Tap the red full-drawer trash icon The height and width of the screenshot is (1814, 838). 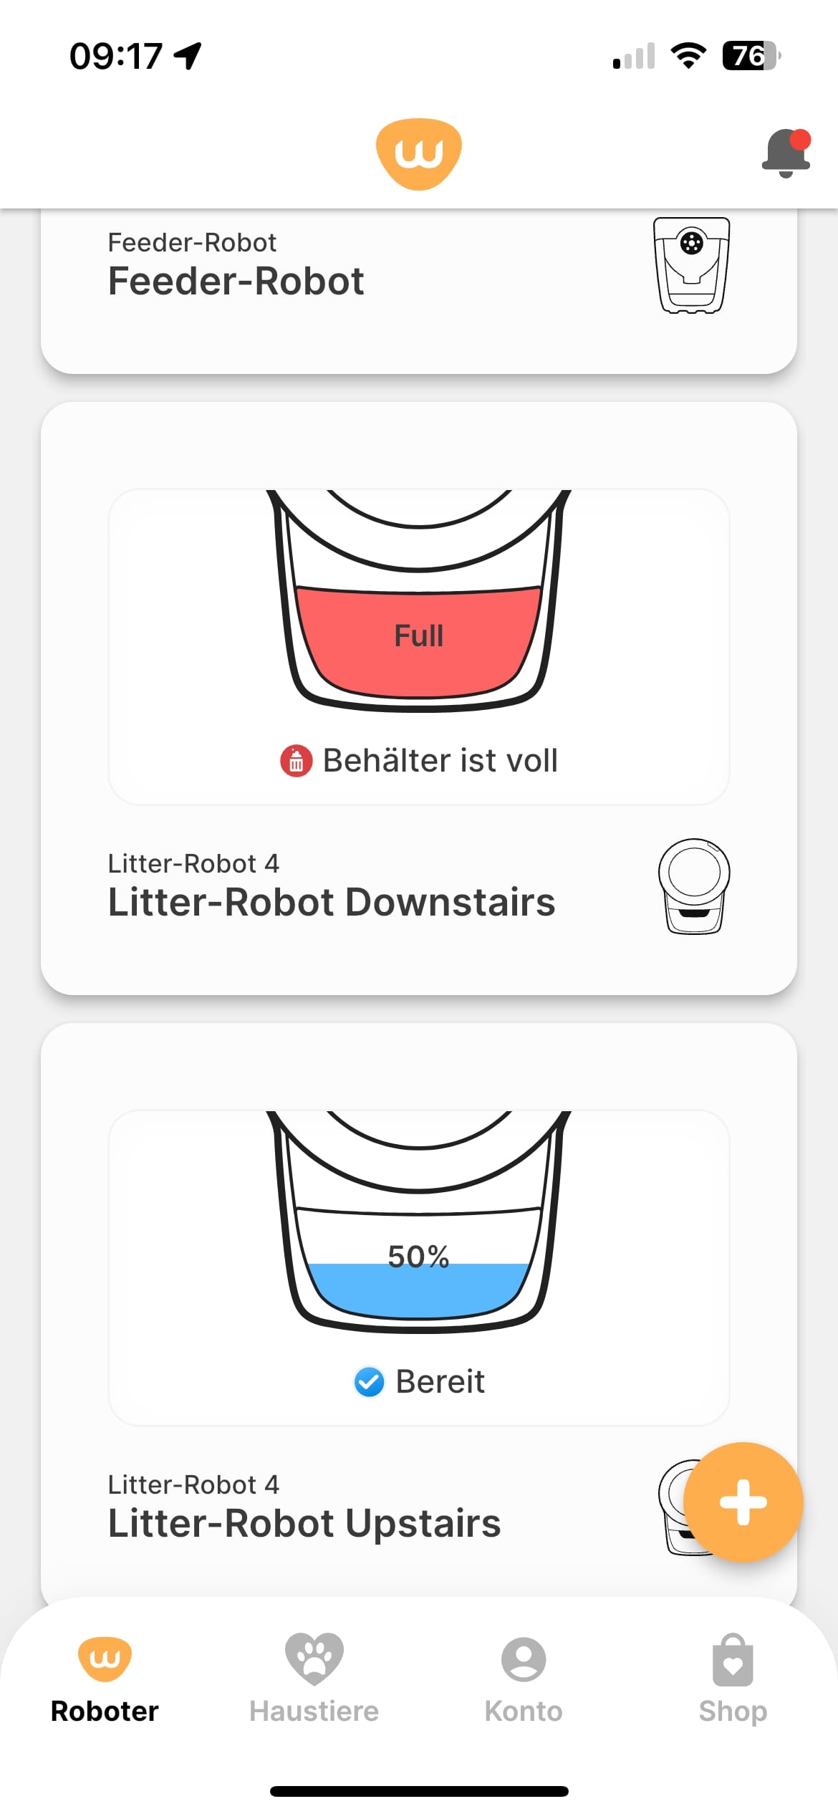tap(296, 761)
